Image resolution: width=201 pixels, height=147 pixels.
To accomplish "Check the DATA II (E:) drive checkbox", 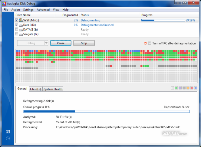I will (x=16, y=29).
